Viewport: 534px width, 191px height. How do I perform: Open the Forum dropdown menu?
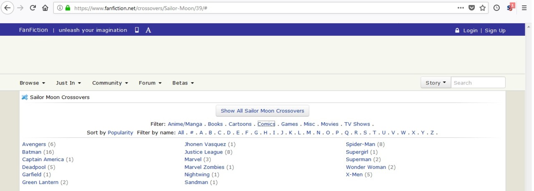[150, 83]
